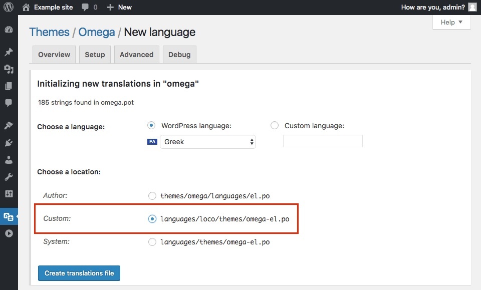Expand the Help dropdown panel

pyautogui.click(x=451, y=22)
